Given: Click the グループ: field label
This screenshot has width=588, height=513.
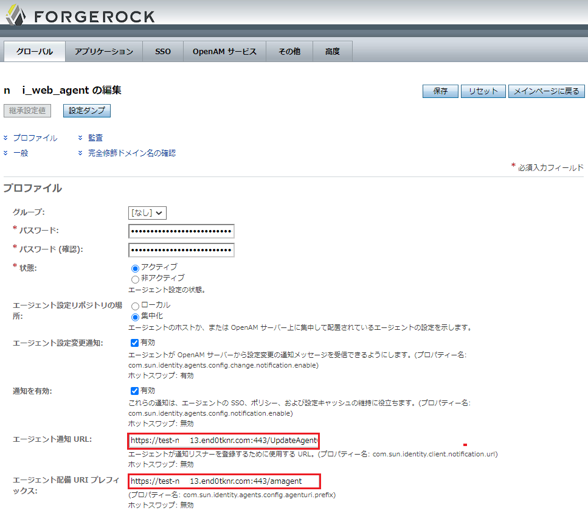Looking at the screenshot, I should 29,212.
